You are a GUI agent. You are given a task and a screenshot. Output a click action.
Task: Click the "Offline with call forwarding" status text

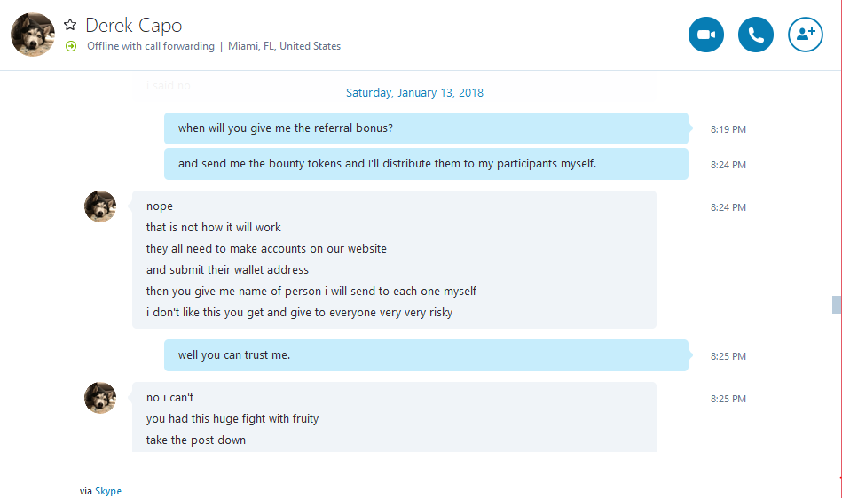click(x=151, y=46)
